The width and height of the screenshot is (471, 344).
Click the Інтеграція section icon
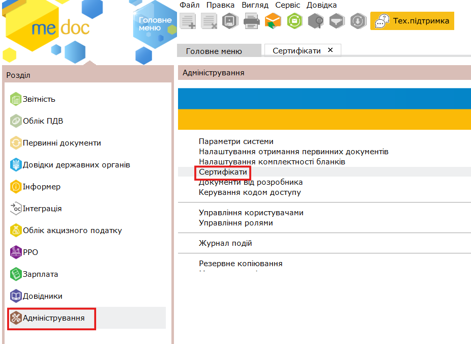tap(16, 209)
